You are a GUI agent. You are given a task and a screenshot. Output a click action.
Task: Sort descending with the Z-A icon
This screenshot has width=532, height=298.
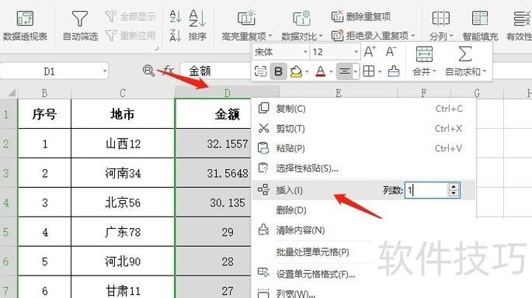pos(176,35)
